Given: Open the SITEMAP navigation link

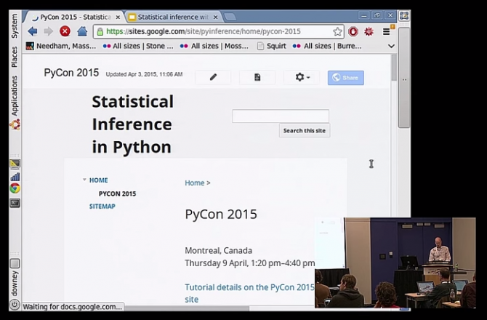Looking at the screenshot, I should click(102, 207).
